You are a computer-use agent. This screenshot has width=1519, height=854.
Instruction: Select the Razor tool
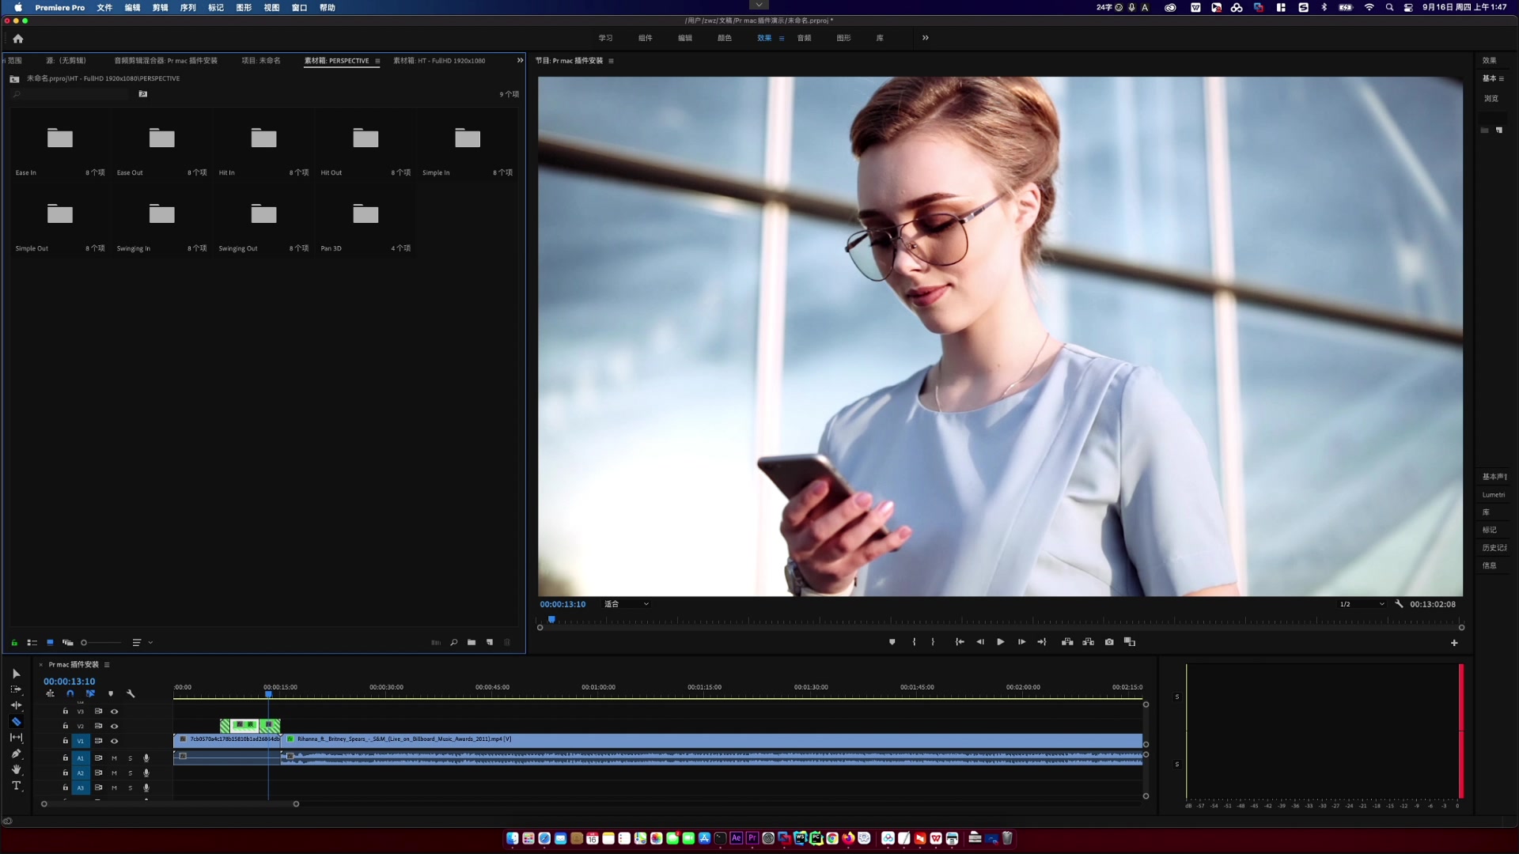pos(16,721)
